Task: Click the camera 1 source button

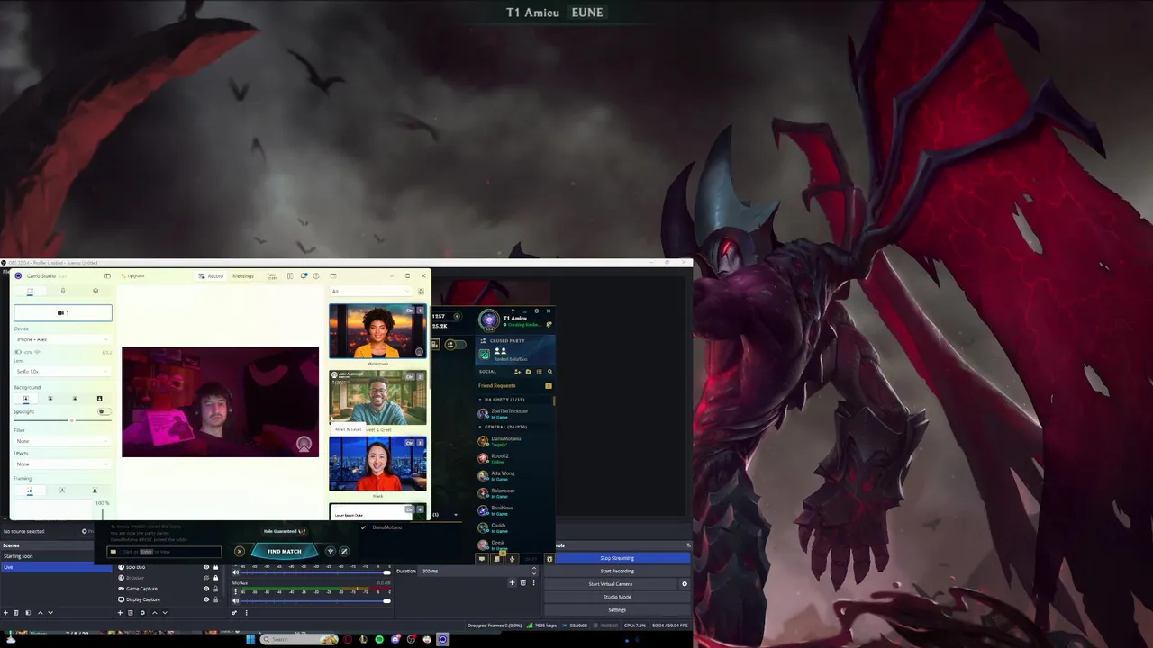Action: [63, 313]
